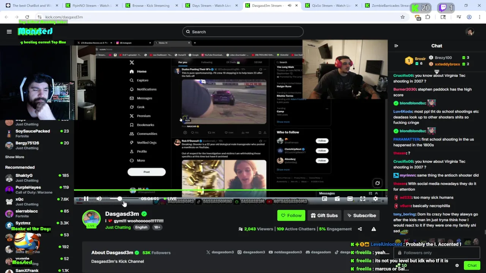Open SamXFrank channel in sidebar
Viewport: 486px width, 273px height.
[37, 270]
